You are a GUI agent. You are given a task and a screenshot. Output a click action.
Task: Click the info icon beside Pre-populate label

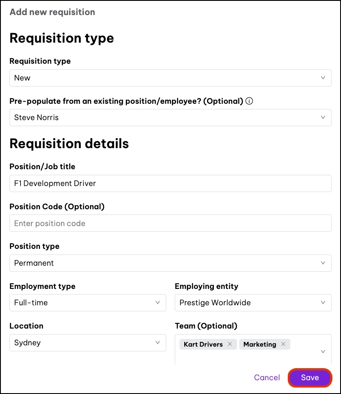tap(249, 101)
